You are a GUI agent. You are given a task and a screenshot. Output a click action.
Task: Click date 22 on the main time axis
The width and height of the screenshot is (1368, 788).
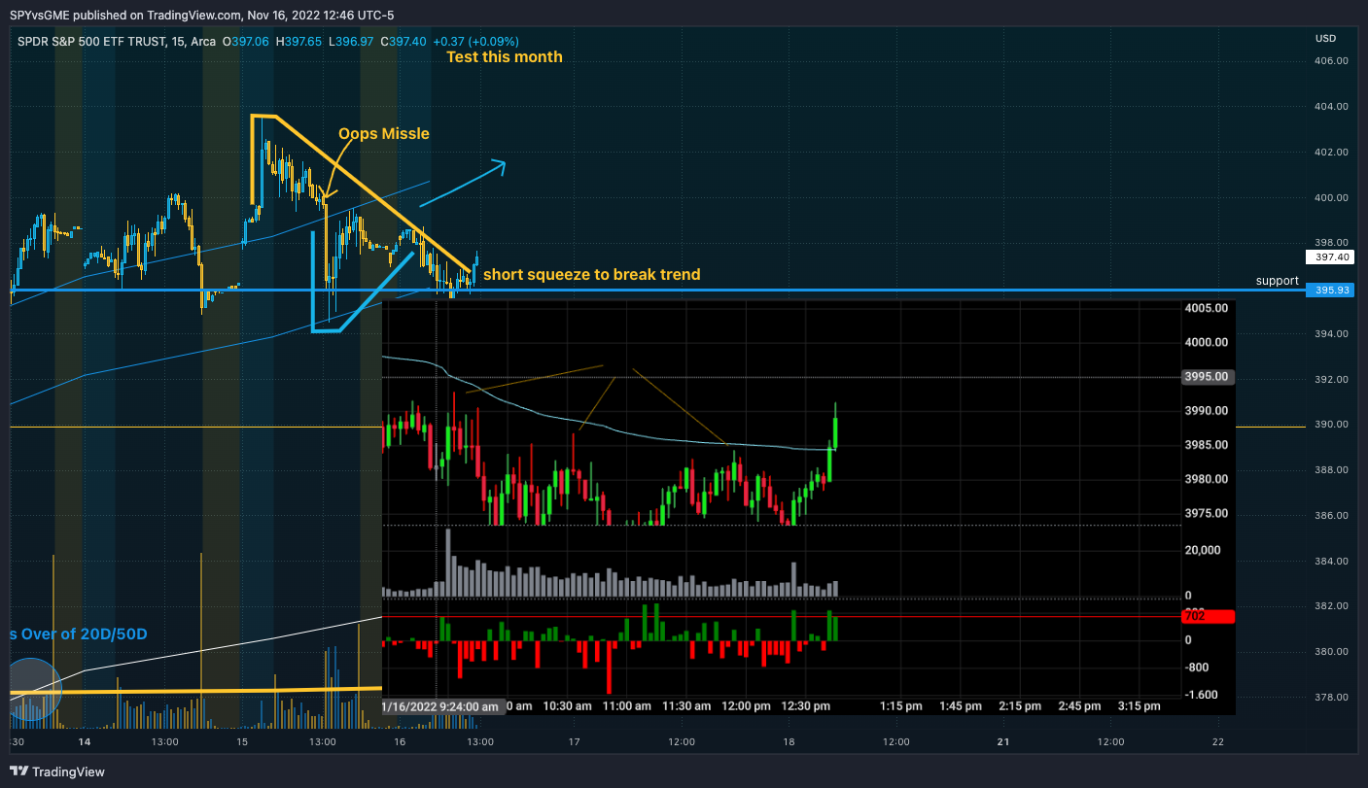pos(1218,742)
